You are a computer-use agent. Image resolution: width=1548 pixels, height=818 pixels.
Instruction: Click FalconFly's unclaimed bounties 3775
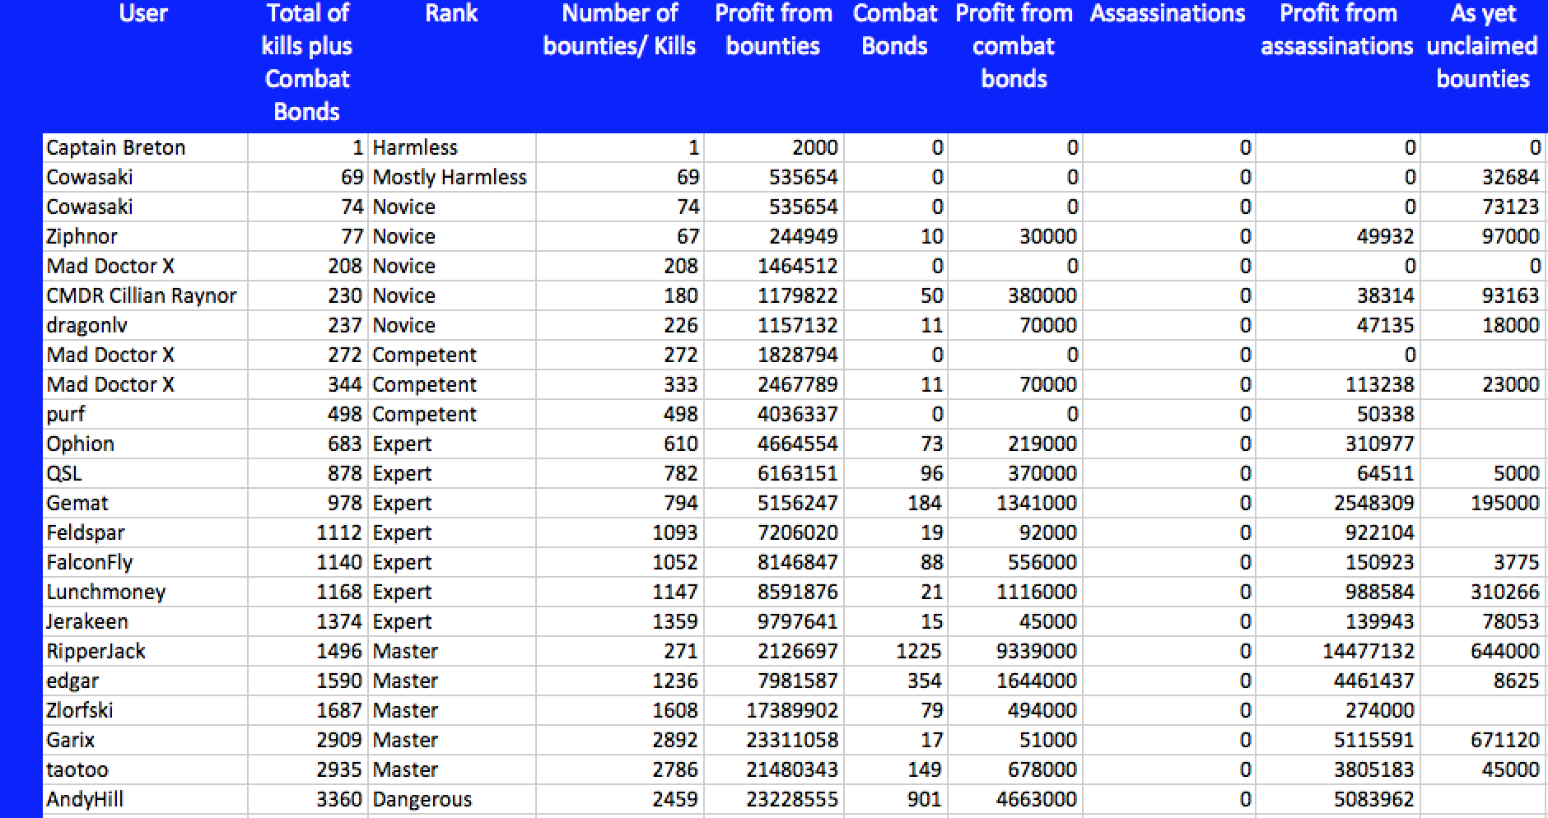coord(1484,562)
